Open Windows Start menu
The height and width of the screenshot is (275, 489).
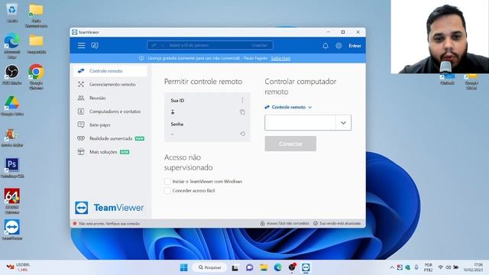184,267
